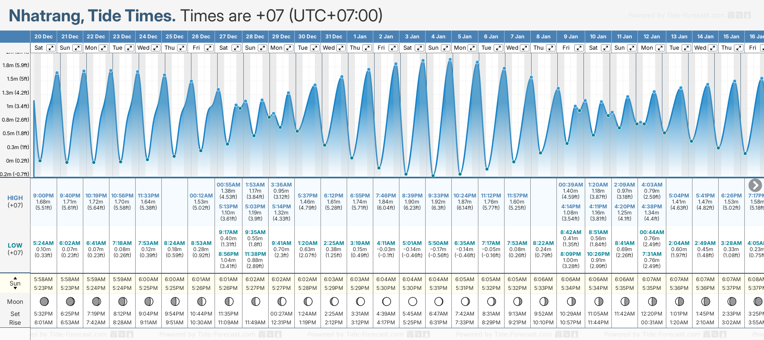Screen dimensions: 764x340
Task: Expand the Sun 4 Jan day view
Action: tap(446, 48)
